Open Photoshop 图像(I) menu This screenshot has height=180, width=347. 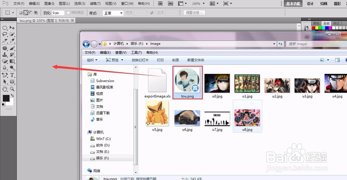click(49, 3)
